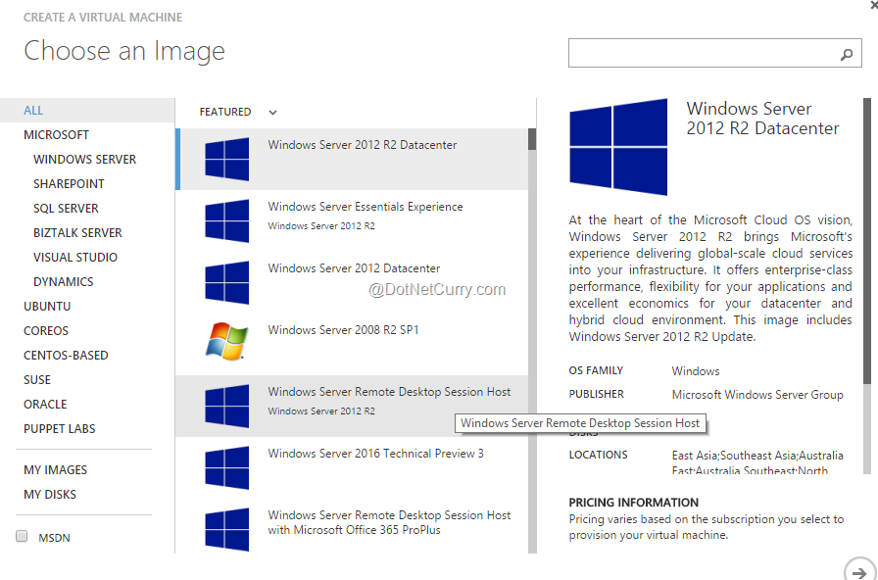Open MY IMAGES section

point(56,469)
